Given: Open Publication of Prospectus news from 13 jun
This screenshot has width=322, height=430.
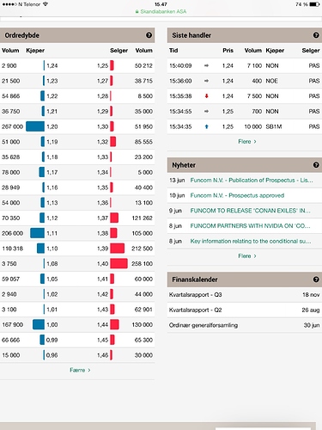Looking at the screenshot, I should point(252,181).
